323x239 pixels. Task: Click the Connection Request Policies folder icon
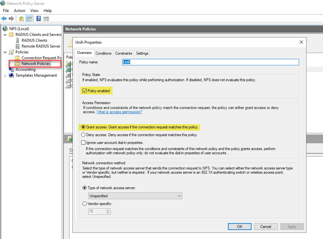point(17,58)
